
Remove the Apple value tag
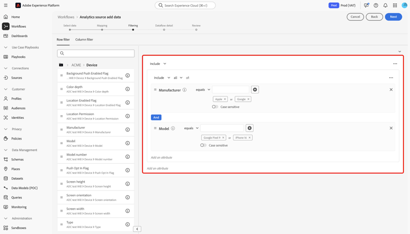(x=225, y=99)
